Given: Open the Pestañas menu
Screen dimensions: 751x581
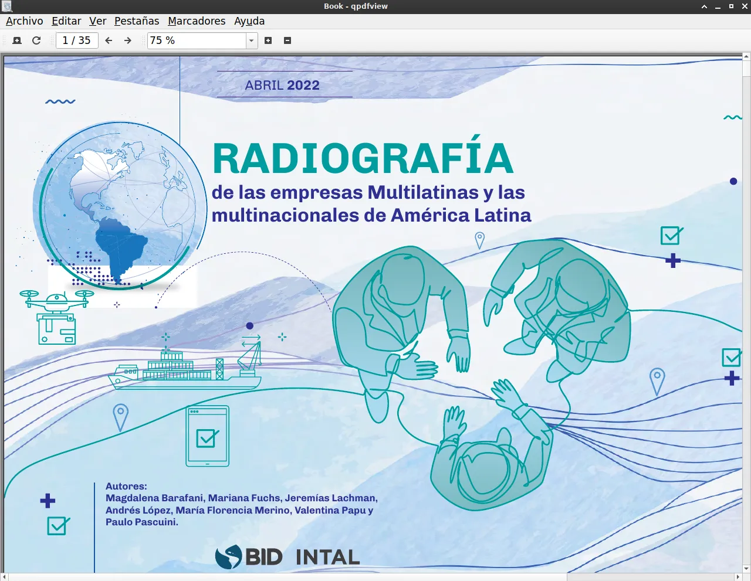Looking at the screenshot, I should tap(137, 21).
